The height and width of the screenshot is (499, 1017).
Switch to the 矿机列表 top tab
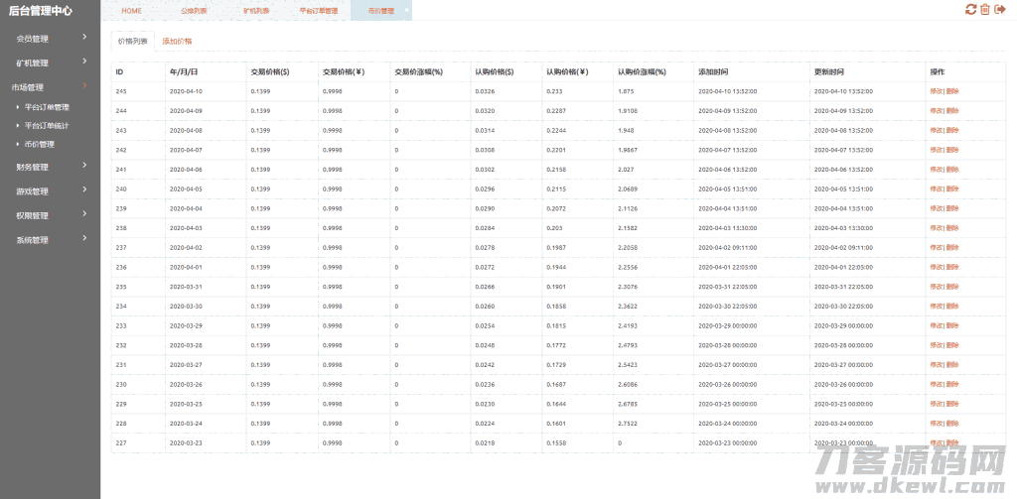click(x=255, y=11)
